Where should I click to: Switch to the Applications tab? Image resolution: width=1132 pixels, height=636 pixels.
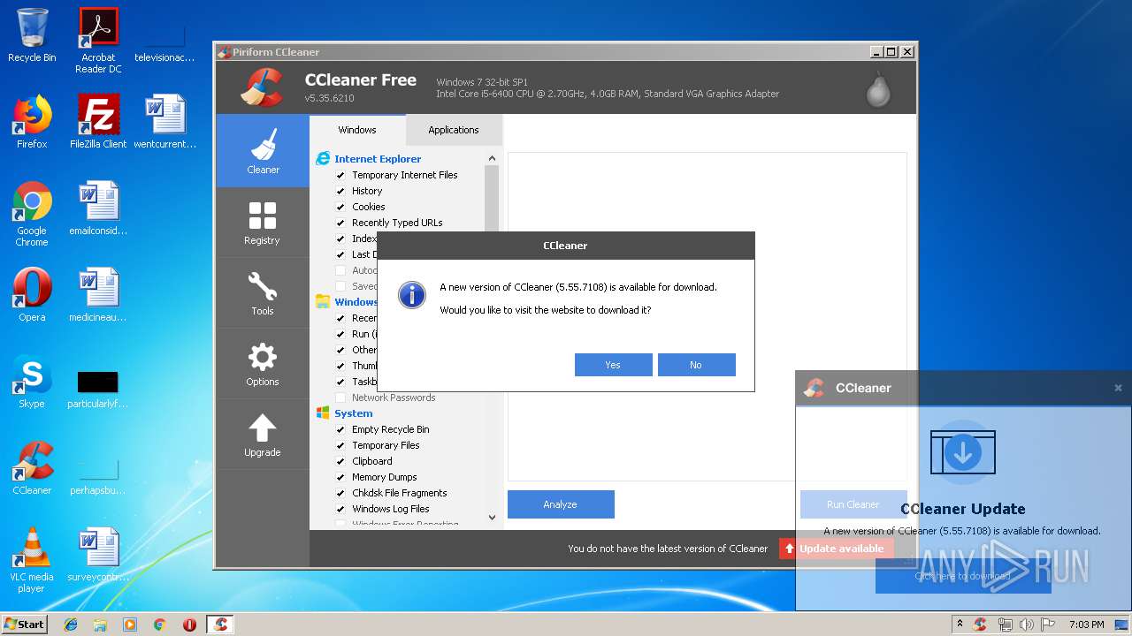(x=454, y=130)
